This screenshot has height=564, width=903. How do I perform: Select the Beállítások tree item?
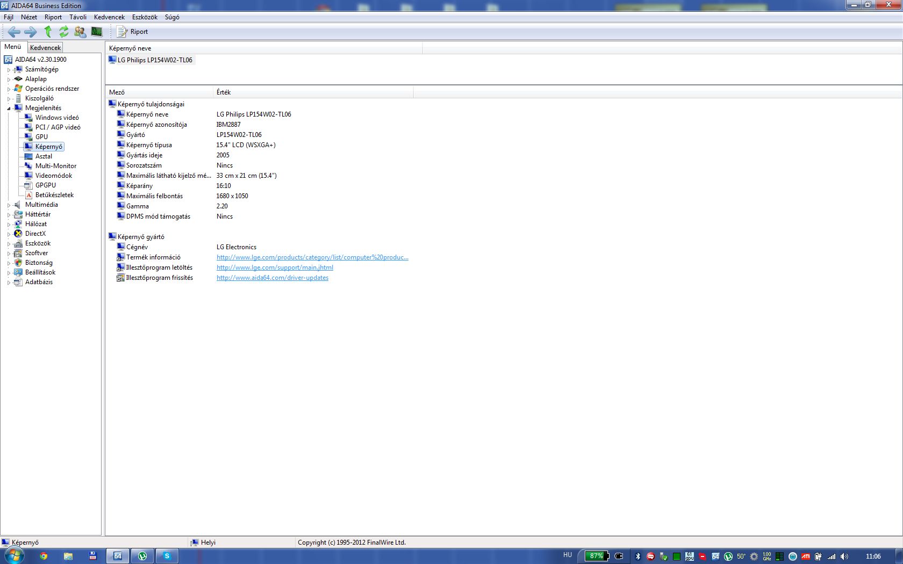pos(40,272)
